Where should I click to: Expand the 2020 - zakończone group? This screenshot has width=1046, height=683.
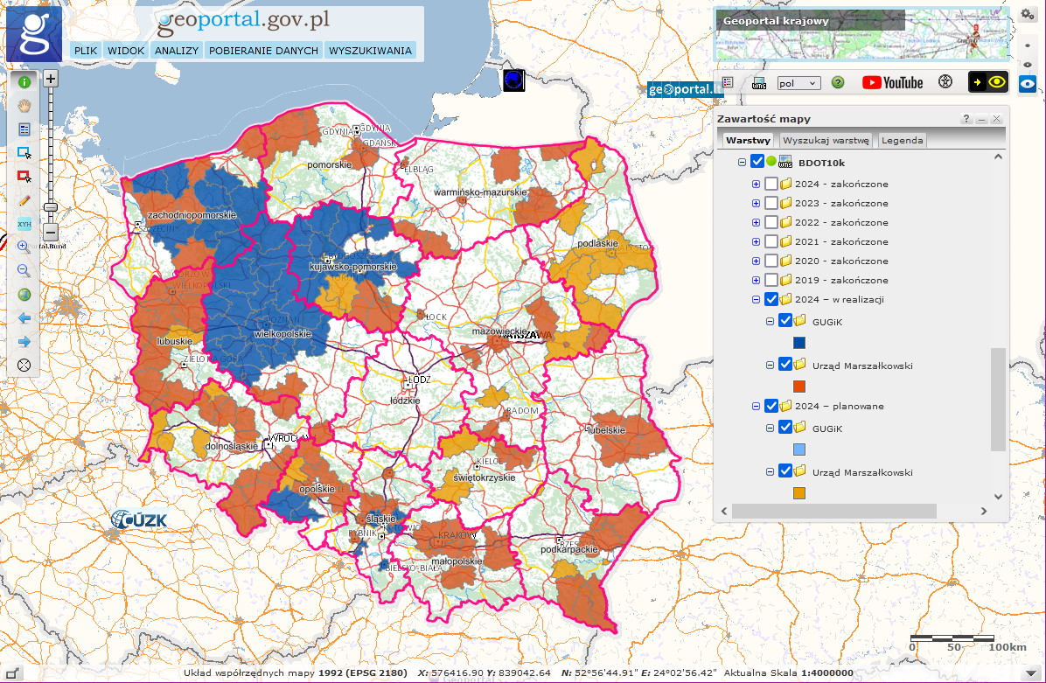pyautogui.click(x=756, y=261)
